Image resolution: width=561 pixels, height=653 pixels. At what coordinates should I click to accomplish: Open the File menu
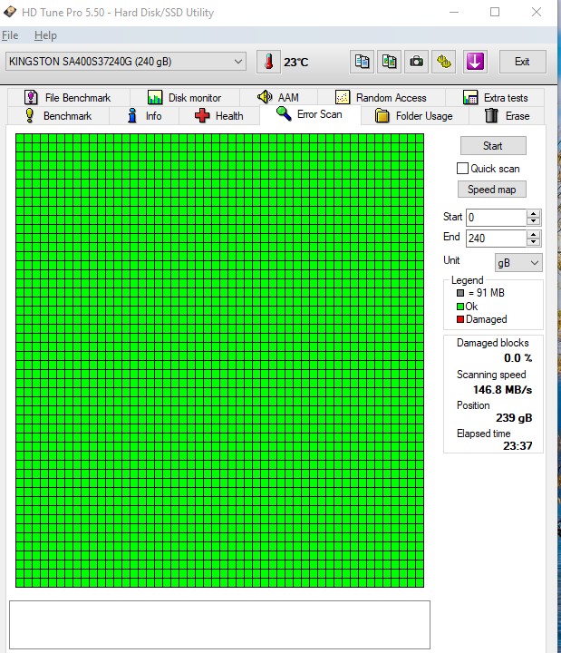click(x=10, y=35)
